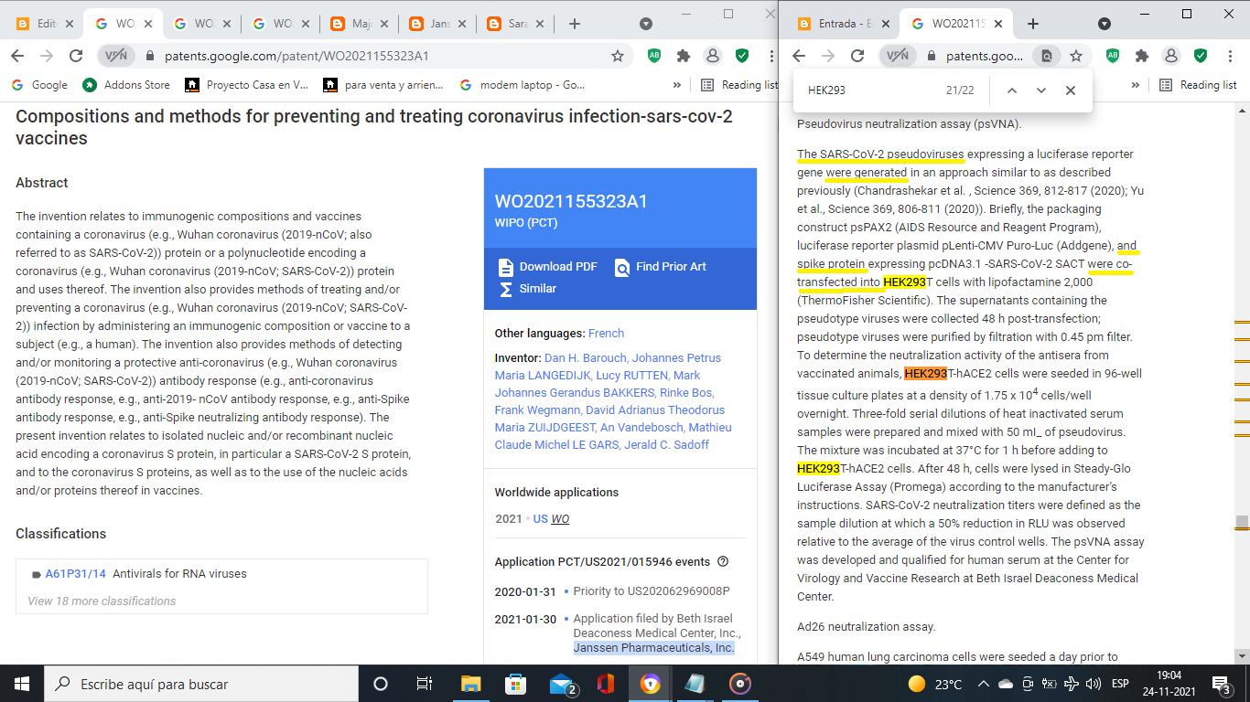
Task: Open volume control in system tray
Action: tap(1093, 684)
